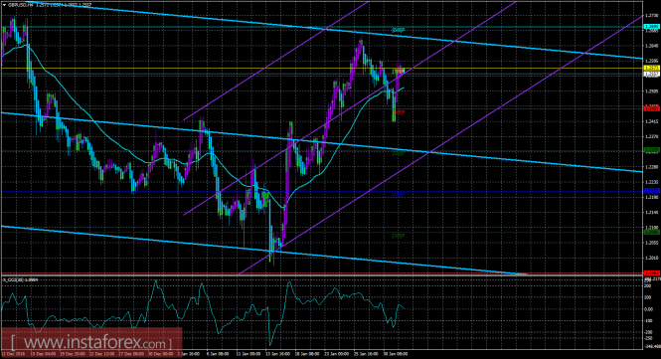Click the 23 Jan 00:00 time marker
This screenshot has width=661, height=359.
337,354
